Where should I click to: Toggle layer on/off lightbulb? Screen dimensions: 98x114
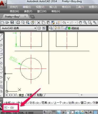55,28
